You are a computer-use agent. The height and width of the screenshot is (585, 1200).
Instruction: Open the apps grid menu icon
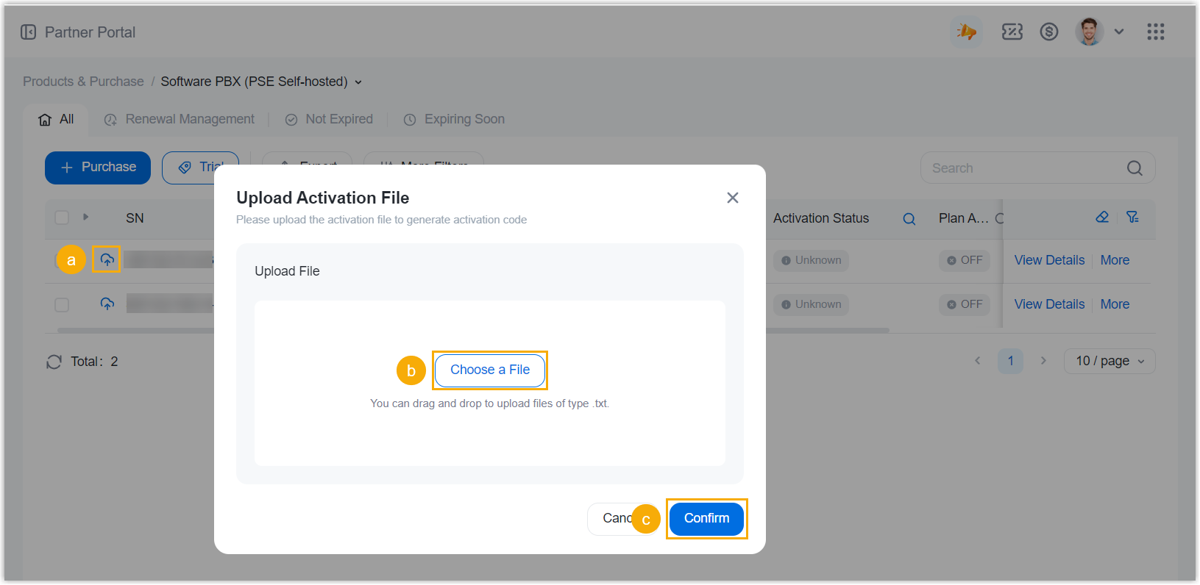click(1155, 32)
